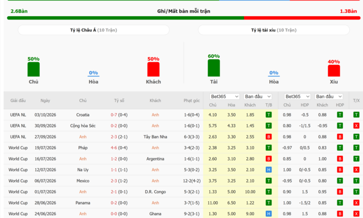The height and width of the screenshot is (218, 363).
Task: Click the Giải đấu column header
Action: (18, 100)
